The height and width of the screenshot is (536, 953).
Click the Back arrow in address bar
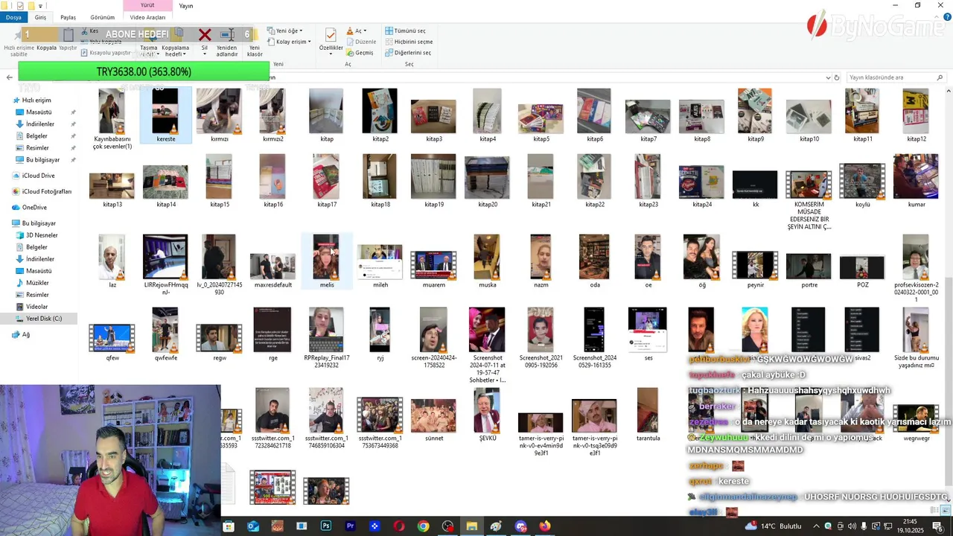[9, 77]
